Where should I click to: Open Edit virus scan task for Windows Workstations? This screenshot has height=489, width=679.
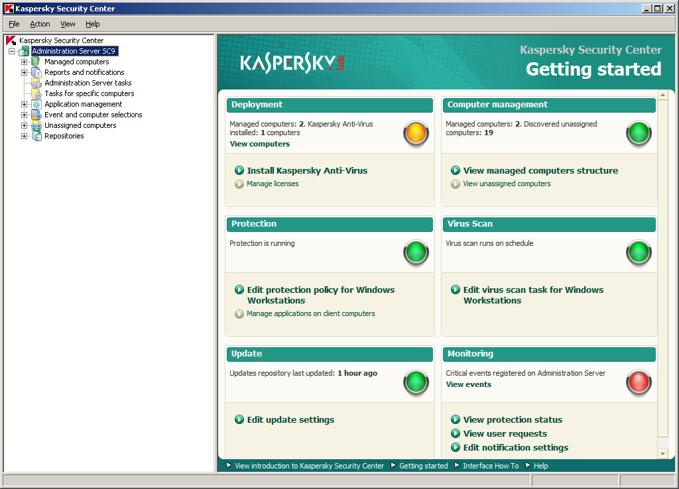(x=533, y=295)
